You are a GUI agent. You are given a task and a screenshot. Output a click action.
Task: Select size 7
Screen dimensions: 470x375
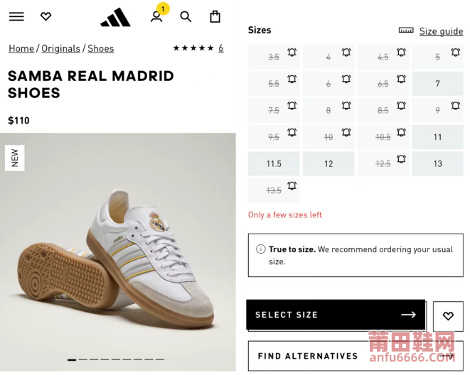[x=437, y=84]
